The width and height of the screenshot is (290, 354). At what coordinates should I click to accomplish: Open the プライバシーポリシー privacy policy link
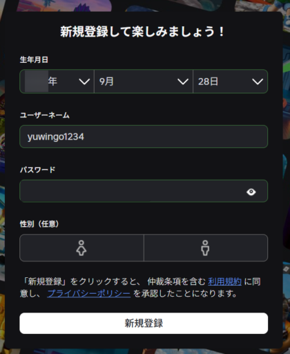point(89,294)
